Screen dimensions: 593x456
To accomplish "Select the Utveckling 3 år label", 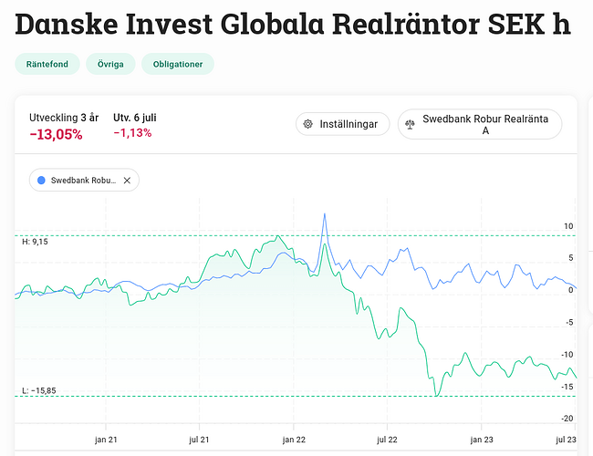I will click(x=64, y=118).
